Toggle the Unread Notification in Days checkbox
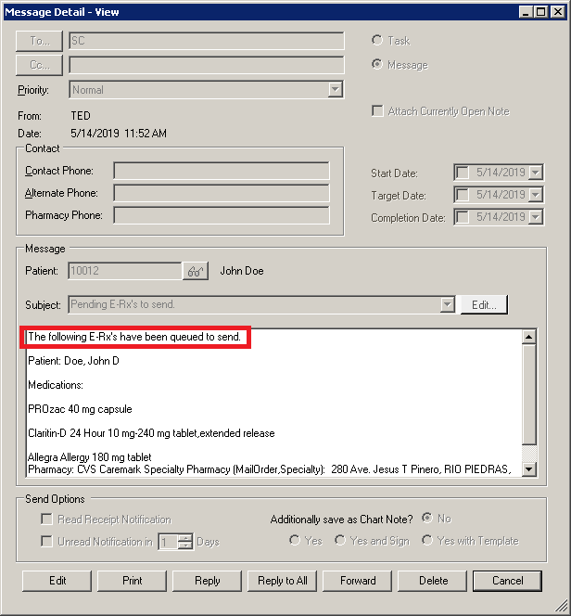Image resolution: width=571 pixels, height=616 pixels. tap(45, 542)
